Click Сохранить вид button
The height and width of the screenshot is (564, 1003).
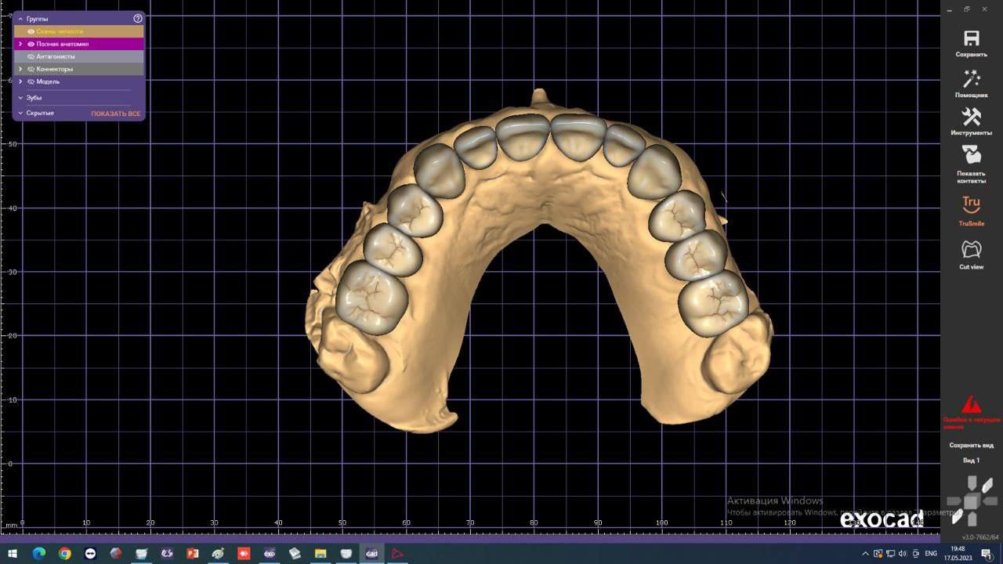971,445
